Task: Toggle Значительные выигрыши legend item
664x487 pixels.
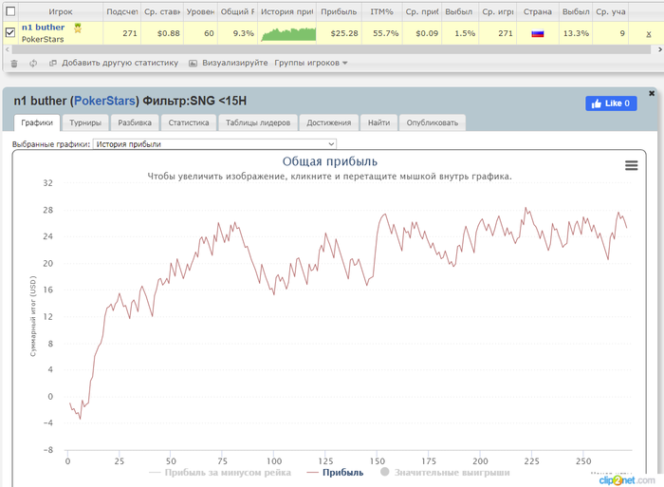Action: 445,473
